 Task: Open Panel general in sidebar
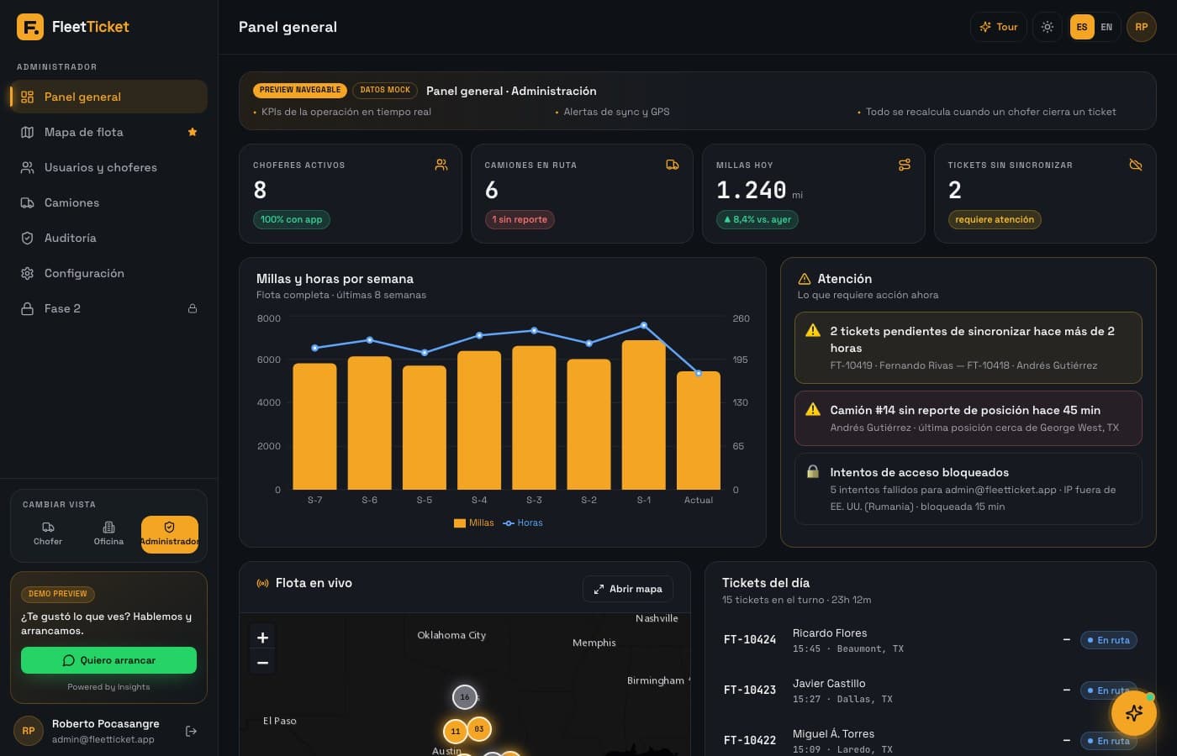point(108,97)
